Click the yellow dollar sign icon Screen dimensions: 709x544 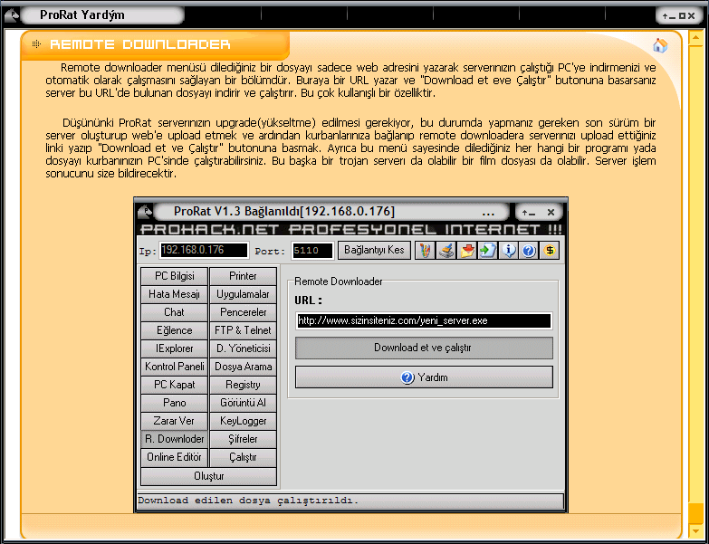click(550, 251)
